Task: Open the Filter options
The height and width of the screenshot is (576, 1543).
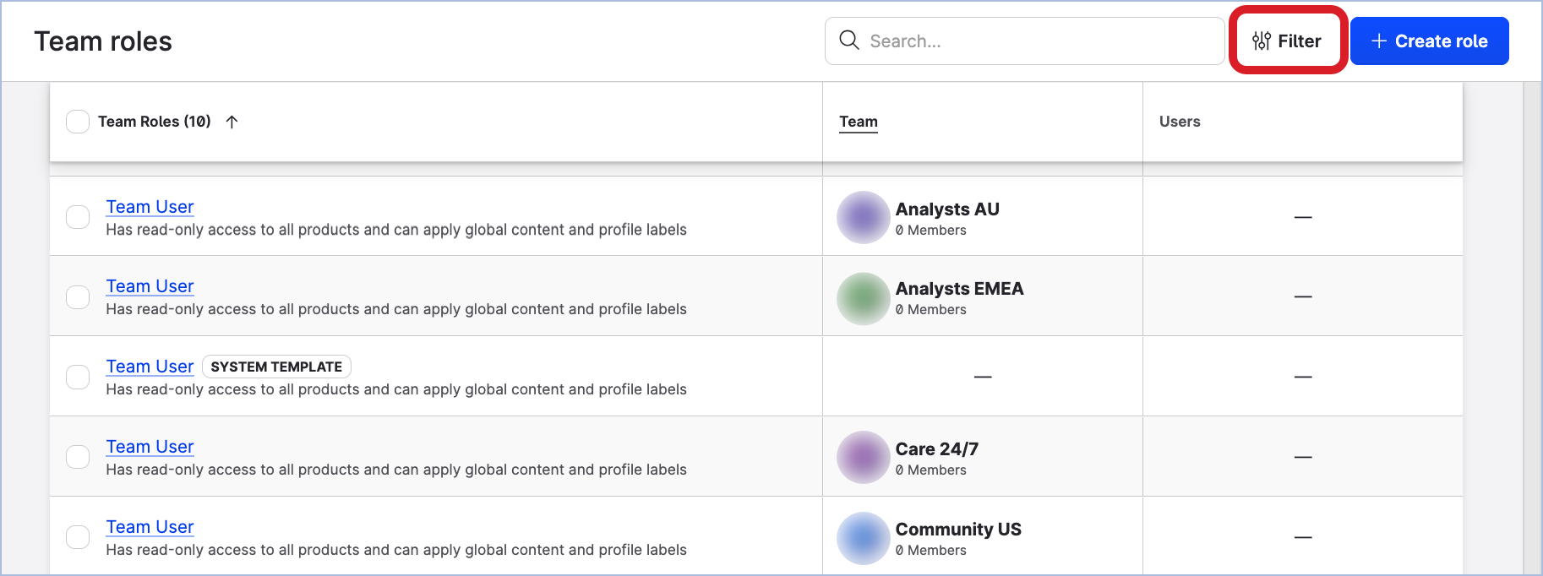Action: 1287,41
